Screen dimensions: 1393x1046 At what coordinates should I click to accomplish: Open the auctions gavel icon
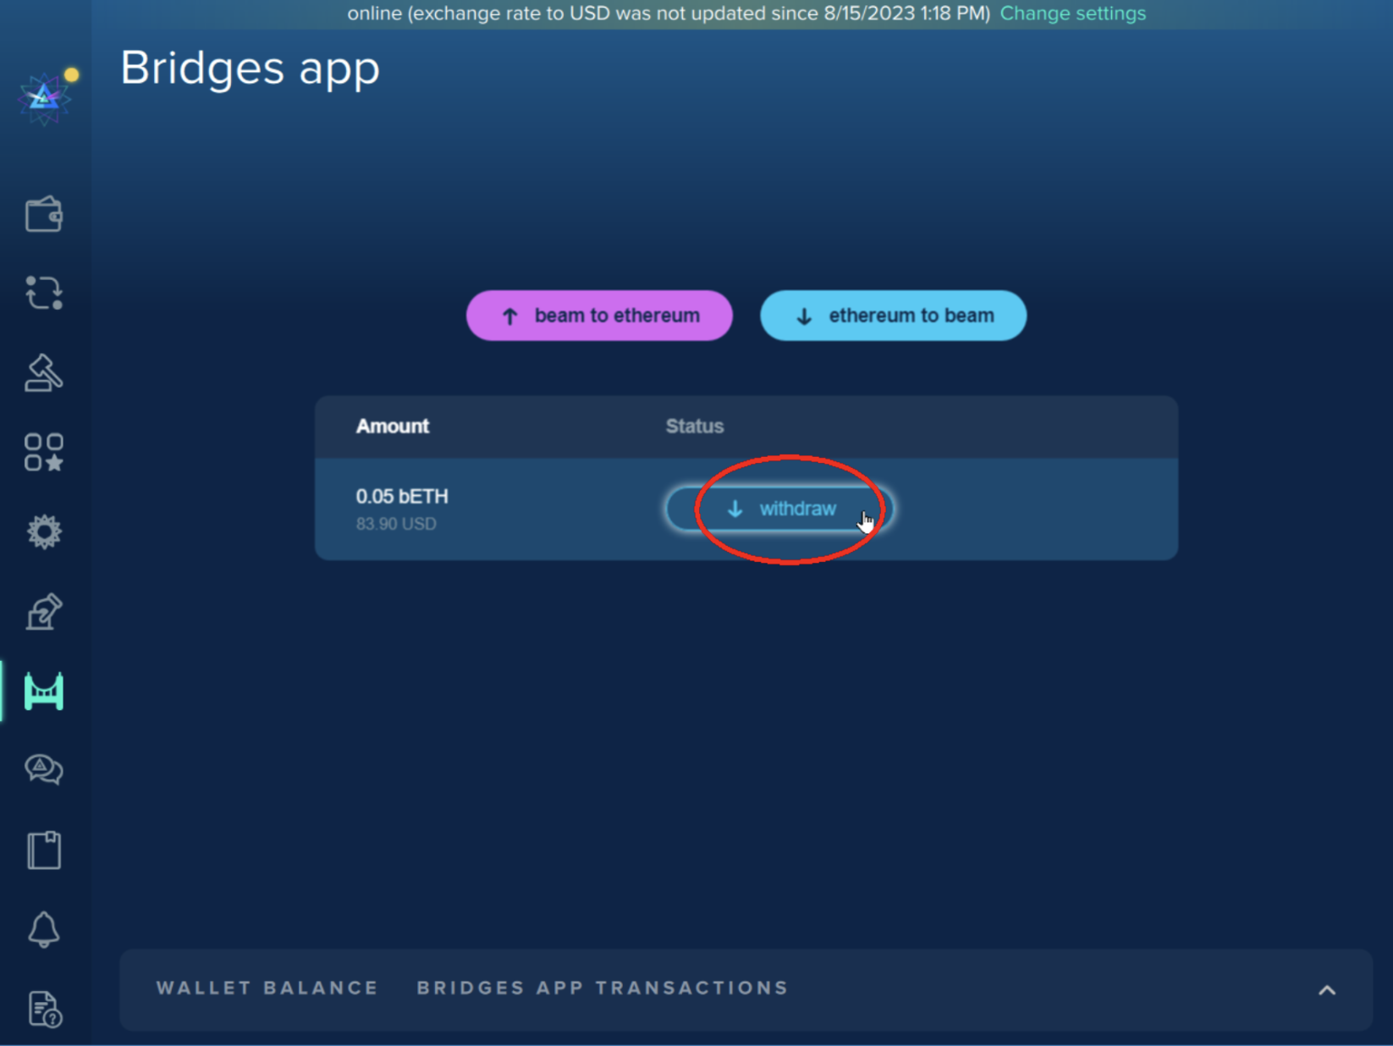point(44,372)
